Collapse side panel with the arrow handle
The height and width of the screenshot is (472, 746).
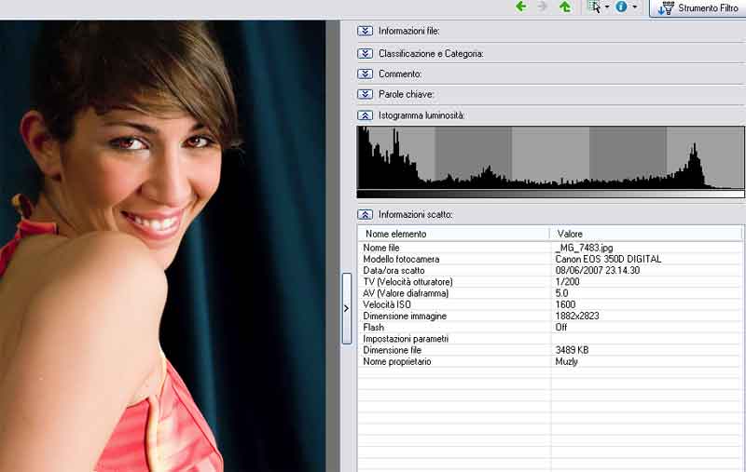click(x=347, y=307)
